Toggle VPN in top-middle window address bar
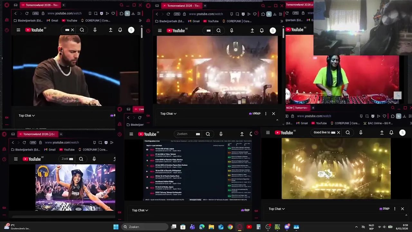 point(177,14)
